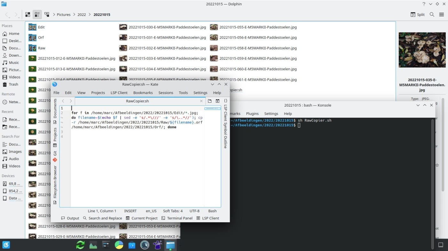Click Kate split view icon
The height and width of the screenshot is (251, 448).
coord(218,101)
